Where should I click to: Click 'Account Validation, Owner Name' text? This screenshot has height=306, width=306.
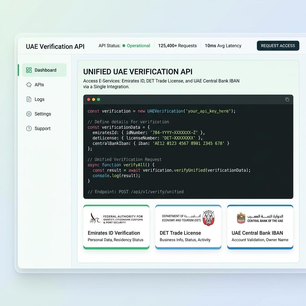pyautogui.click(x=260, y=240)
